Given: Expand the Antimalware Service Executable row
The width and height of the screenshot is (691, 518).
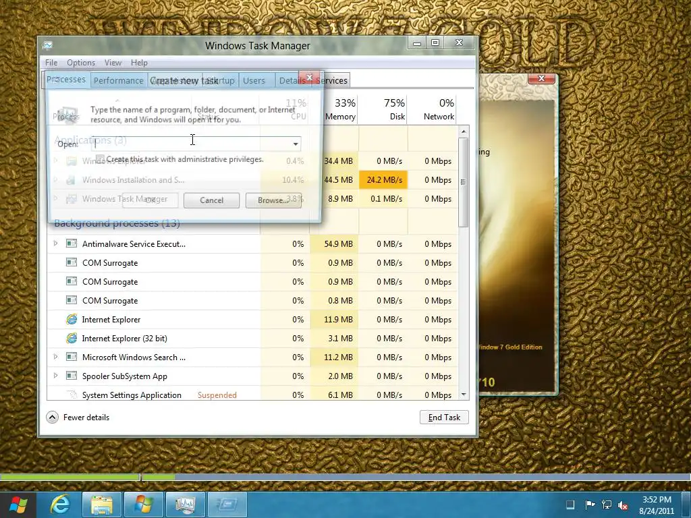Looking at the screenshot, I should (x=55, y=243).
